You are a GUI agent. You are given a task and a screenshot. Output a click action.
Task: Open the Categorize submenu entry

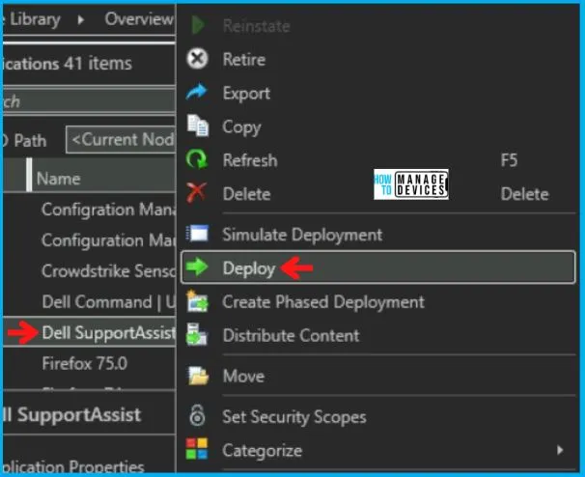click(378, 450)
